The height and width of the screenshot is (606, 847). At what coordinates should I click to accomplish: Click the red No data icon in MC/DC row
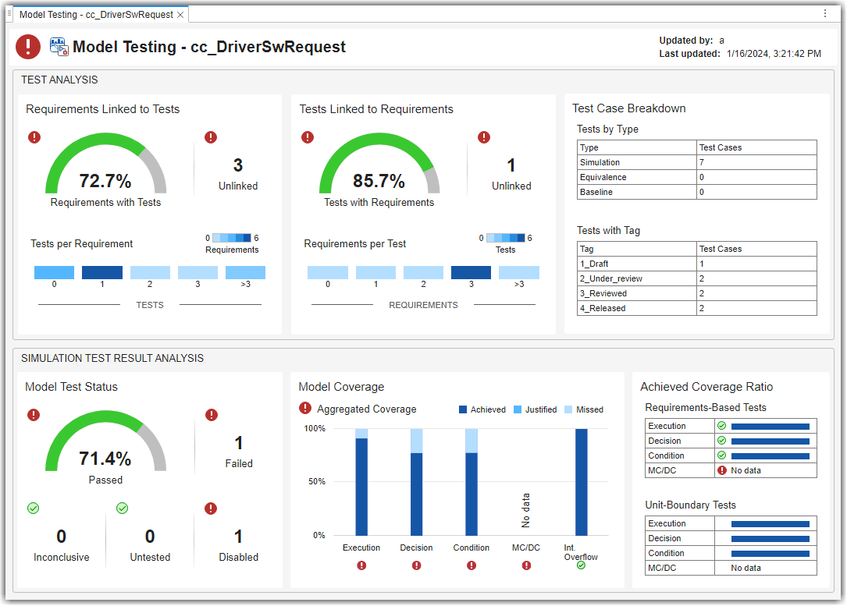click(722, 470)
